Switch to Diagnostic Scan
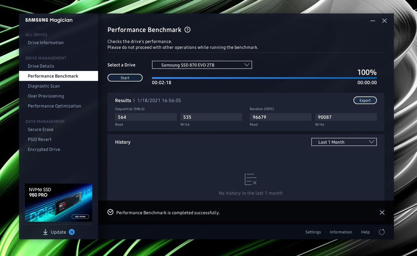 click(x=43, y=86)
